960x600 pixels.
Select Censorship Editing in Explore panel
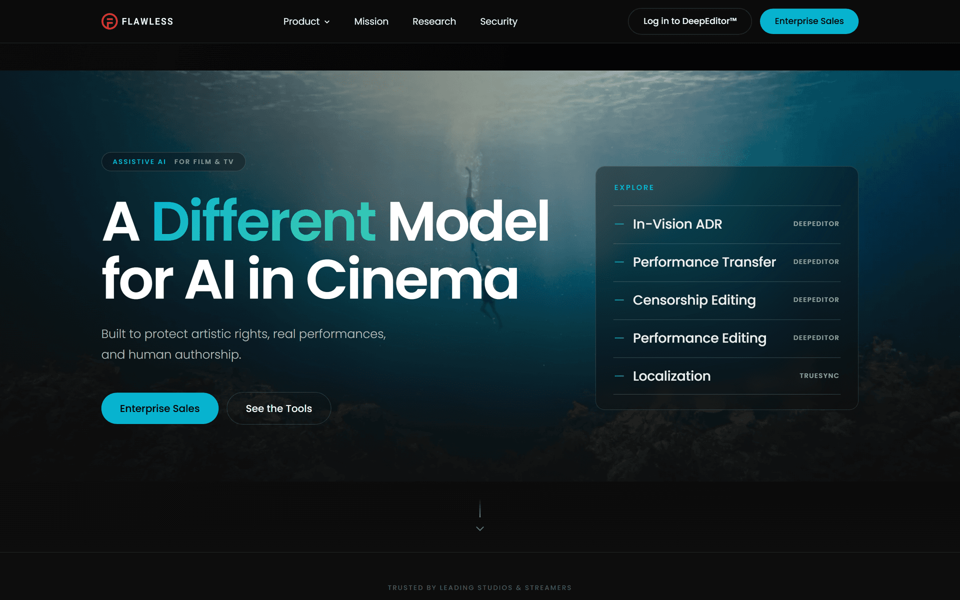[727, 300]
